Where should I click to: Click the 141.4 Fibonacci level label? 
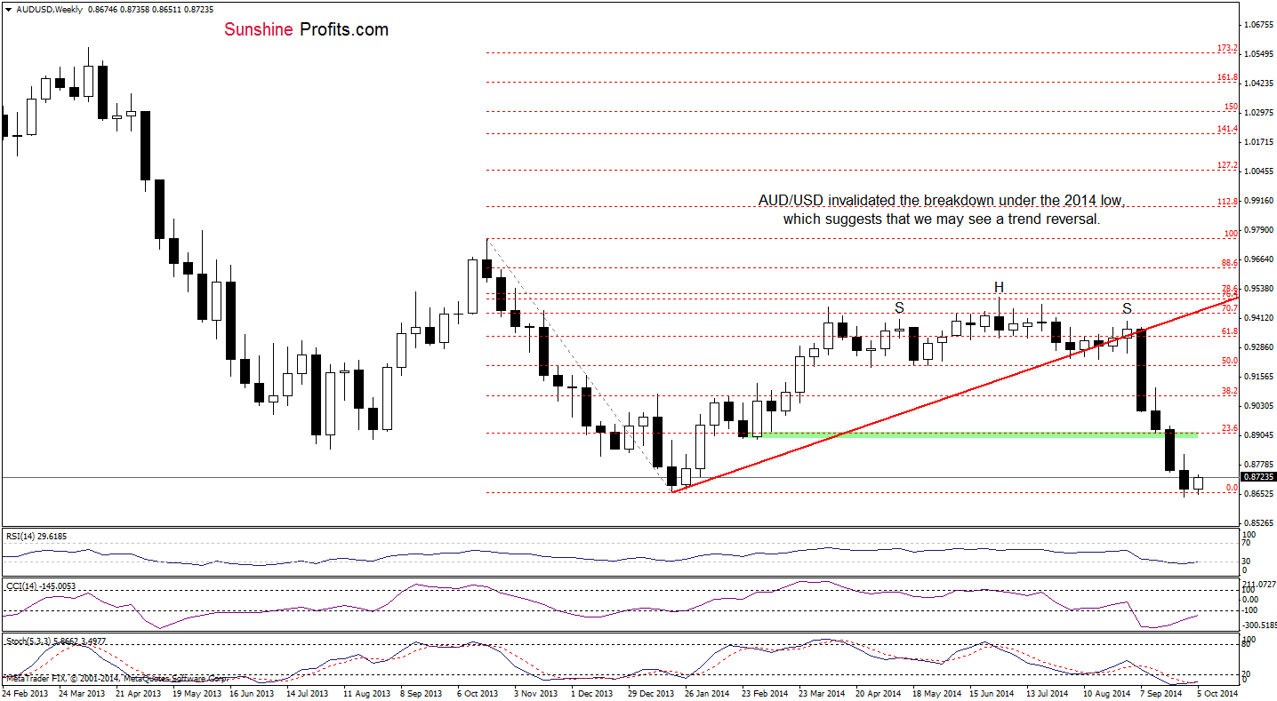click(x=1227, y=129)
